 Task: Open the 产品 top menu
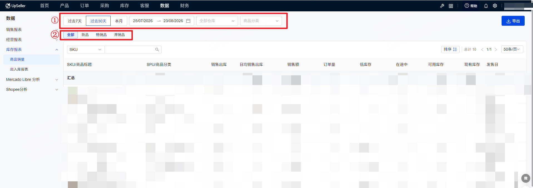(65, 6)
